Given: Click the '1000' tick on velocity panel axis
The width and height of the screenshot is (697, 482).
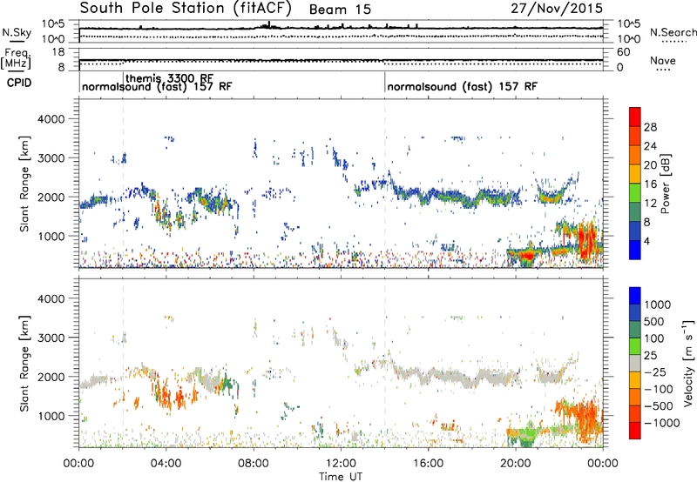Looking at the screenshot, I should click(51, 416).
